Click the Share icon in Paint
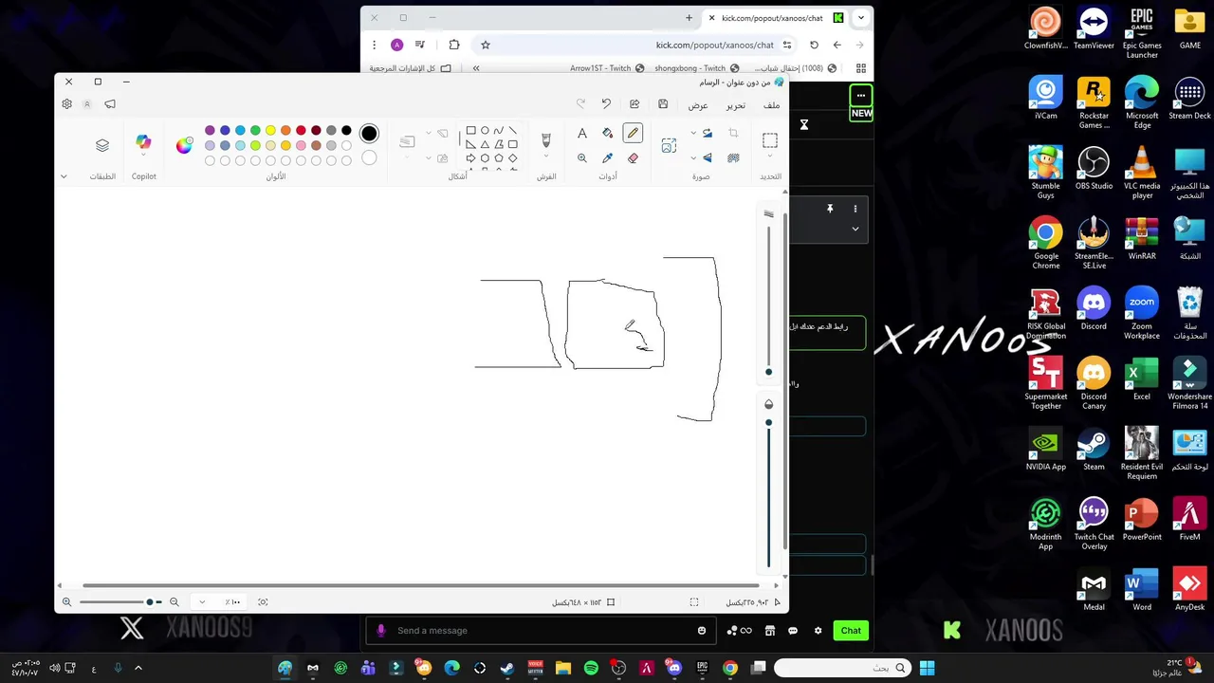Image resolution: width=1214 pixels, height=683 pixels. (635, 104)
